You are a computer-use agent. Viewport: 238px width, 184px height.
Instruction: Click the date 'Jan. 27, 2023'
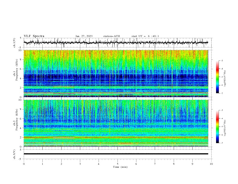click(x=84, y=36)
